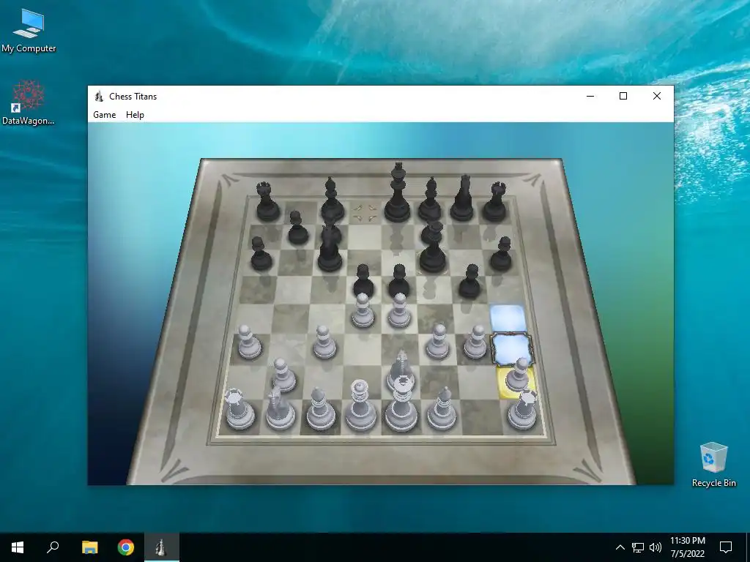Select the white rook on a1

(x=239, y=409)
